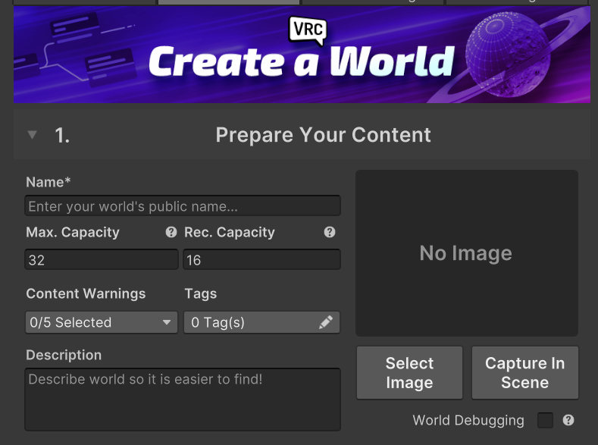Select the Select Image button
This screenshot has width=598, height=445.
click(x=409, y=373)
